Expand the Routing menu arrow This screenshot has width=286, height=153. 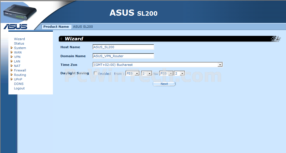tap(11, 75)
